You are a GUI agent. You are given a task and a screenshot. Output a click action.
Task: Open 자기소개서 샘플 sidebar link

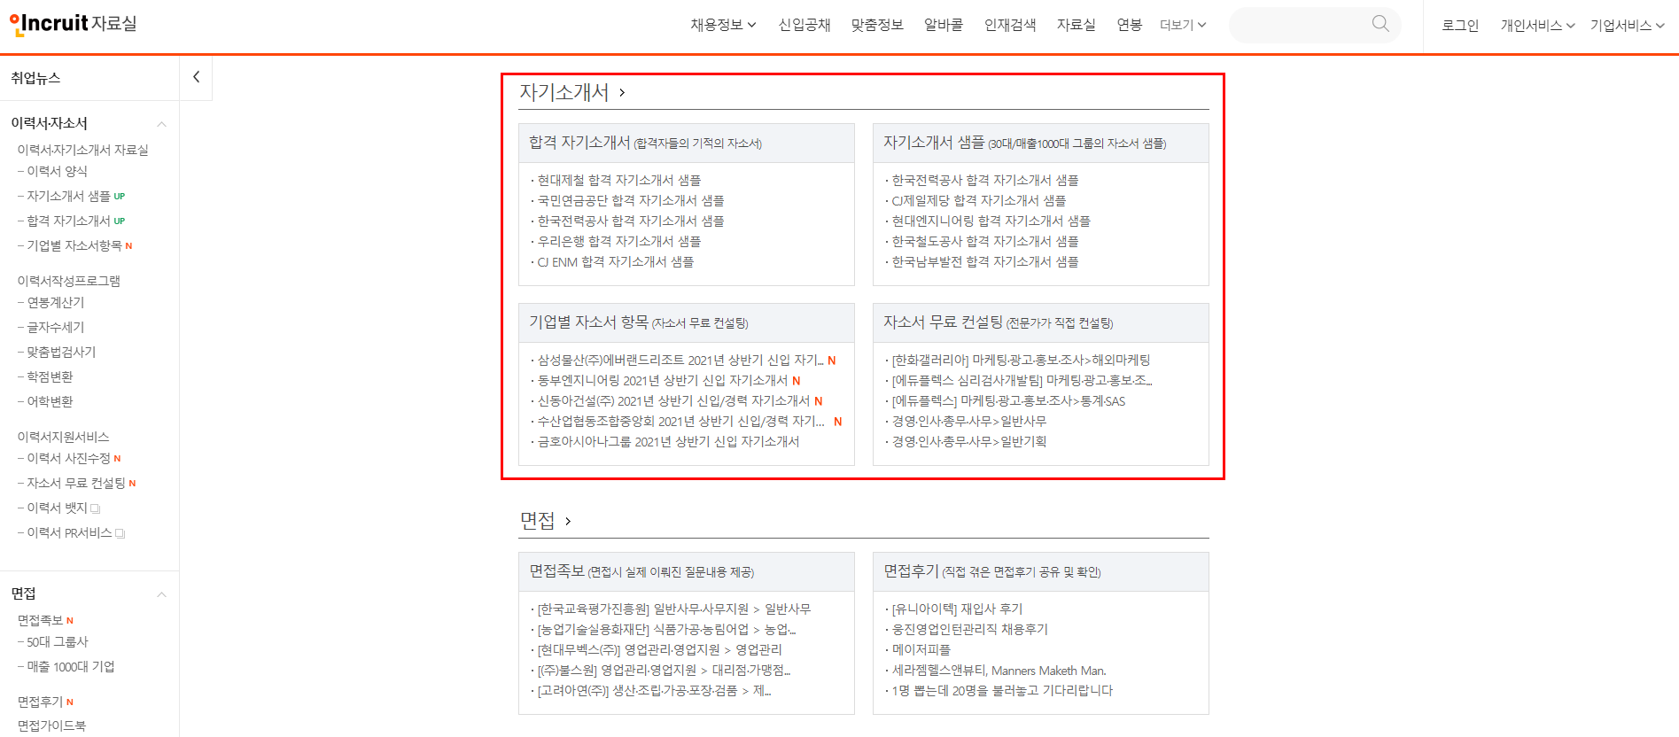pyautogui.click(x=68, y=196)
